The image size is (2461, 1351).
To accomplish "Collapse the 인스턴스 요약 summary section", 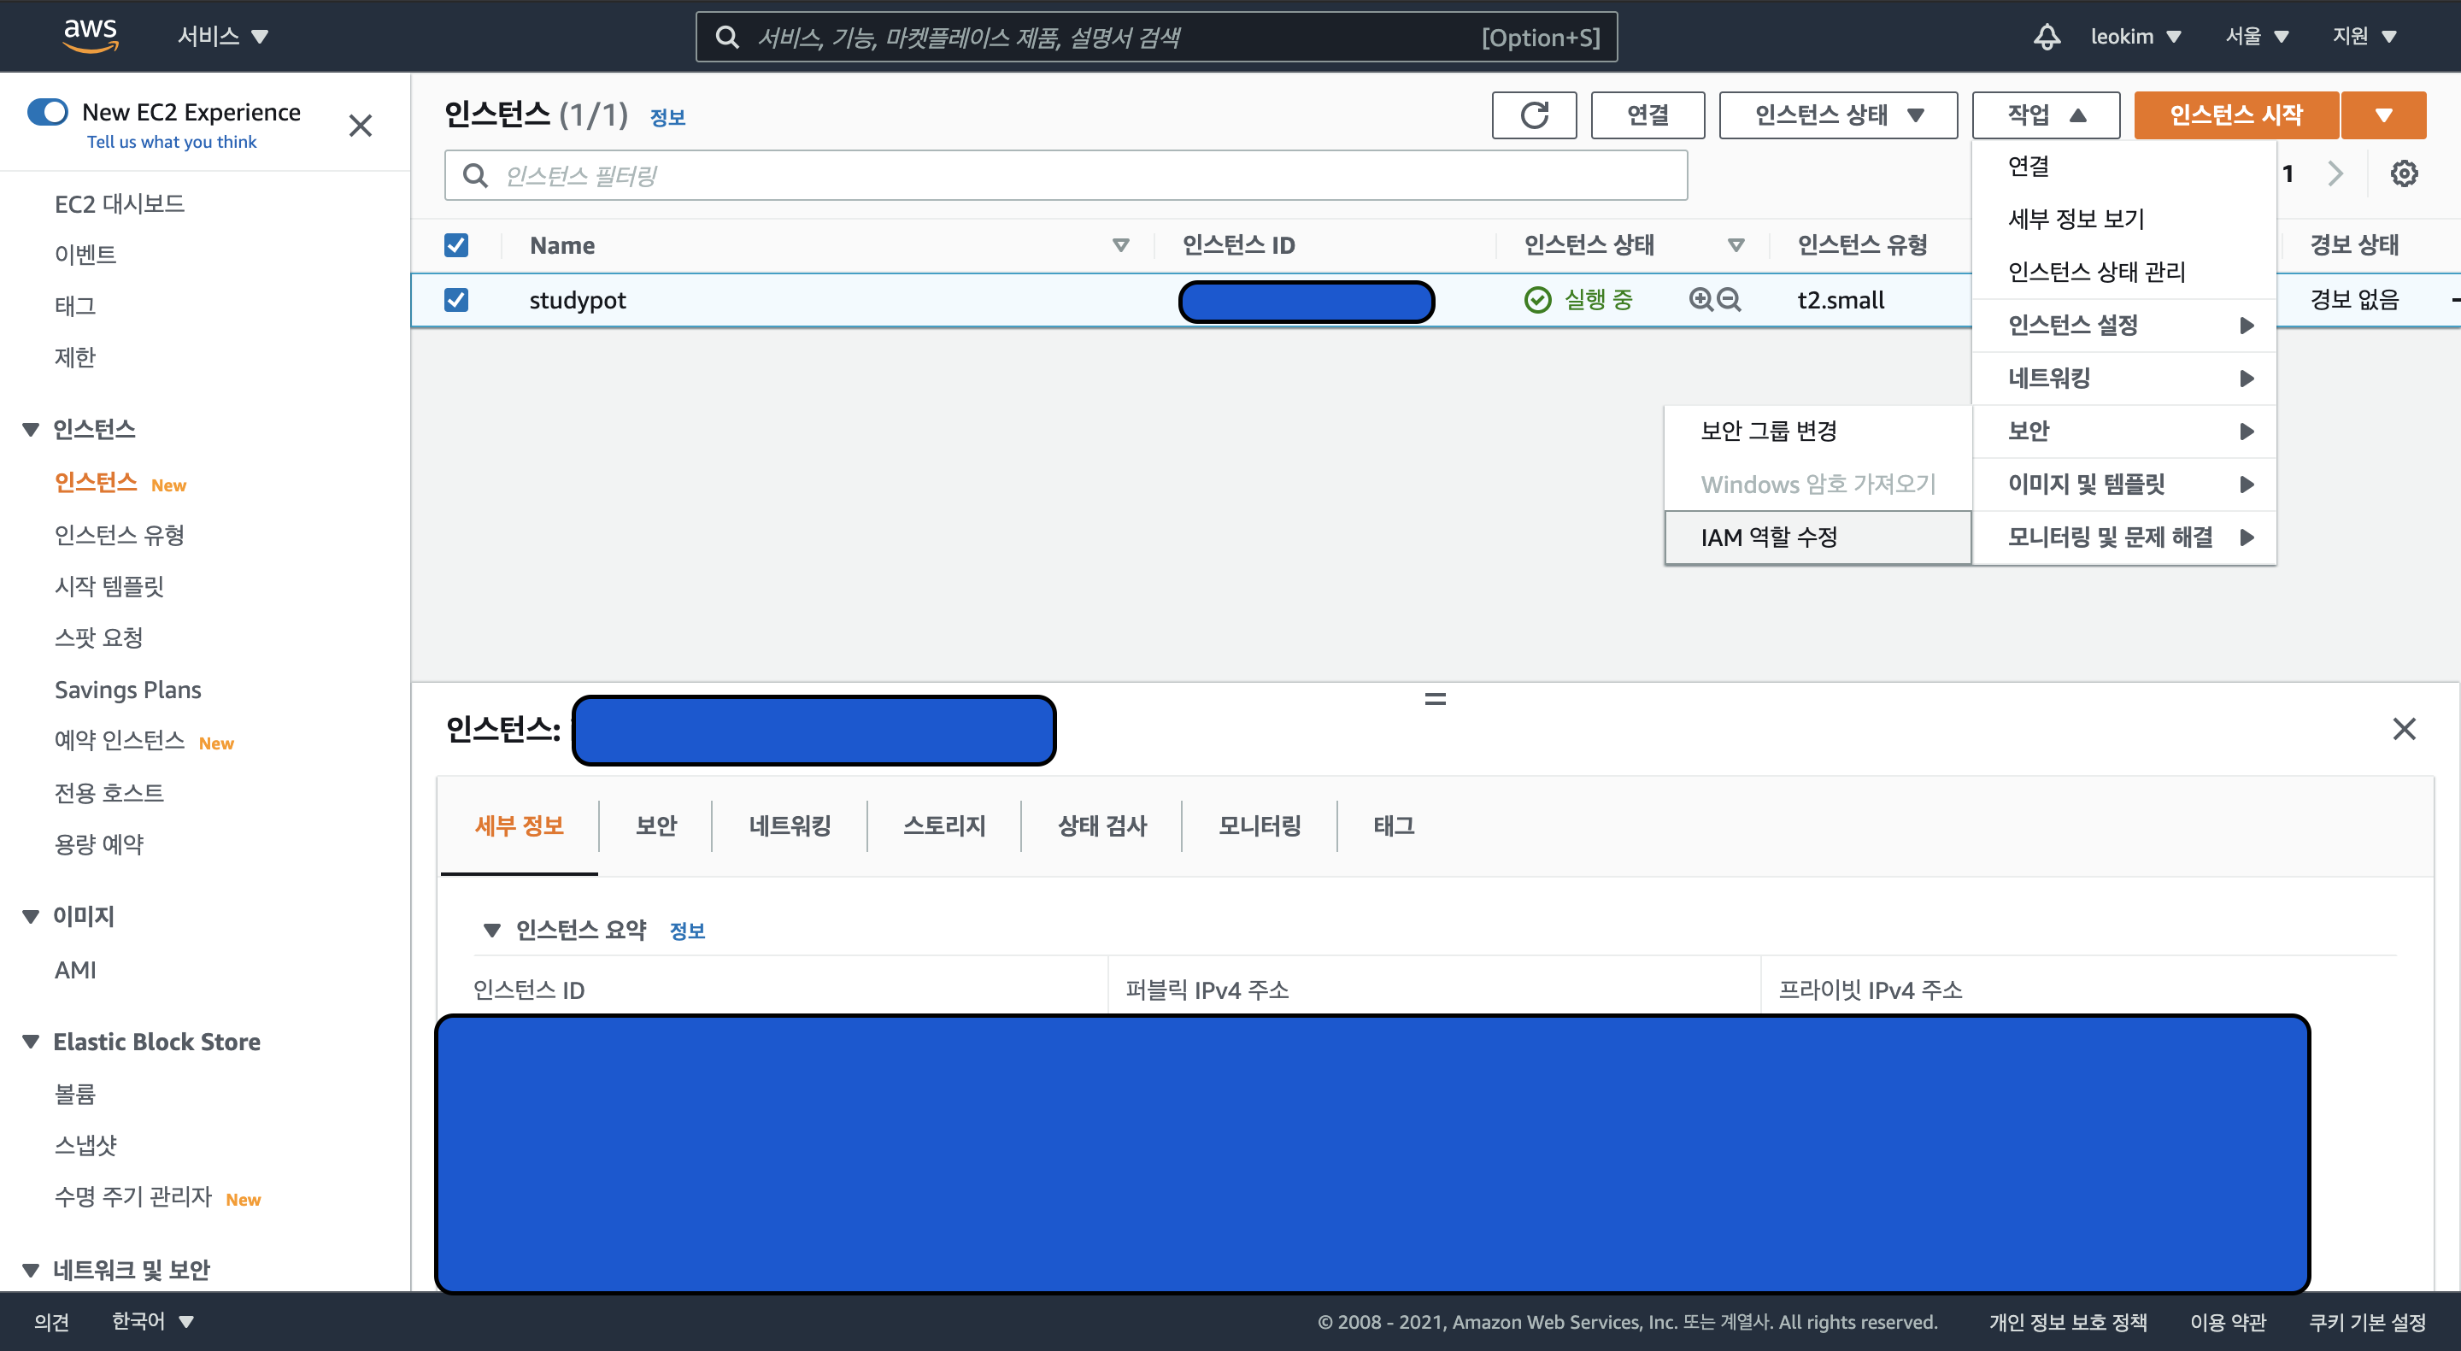I will pos(492,930).
